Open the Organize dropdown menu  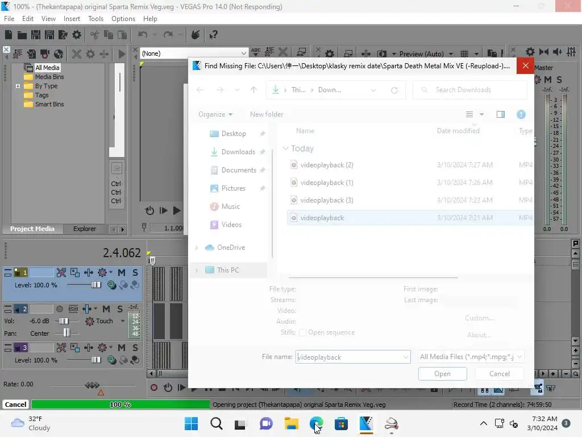[215, 114]
